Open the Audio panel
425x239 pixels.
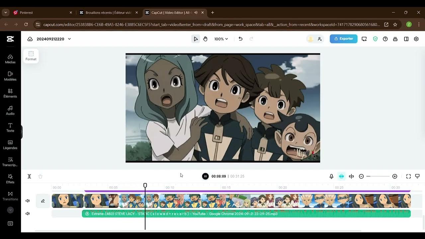pos(10,111)
